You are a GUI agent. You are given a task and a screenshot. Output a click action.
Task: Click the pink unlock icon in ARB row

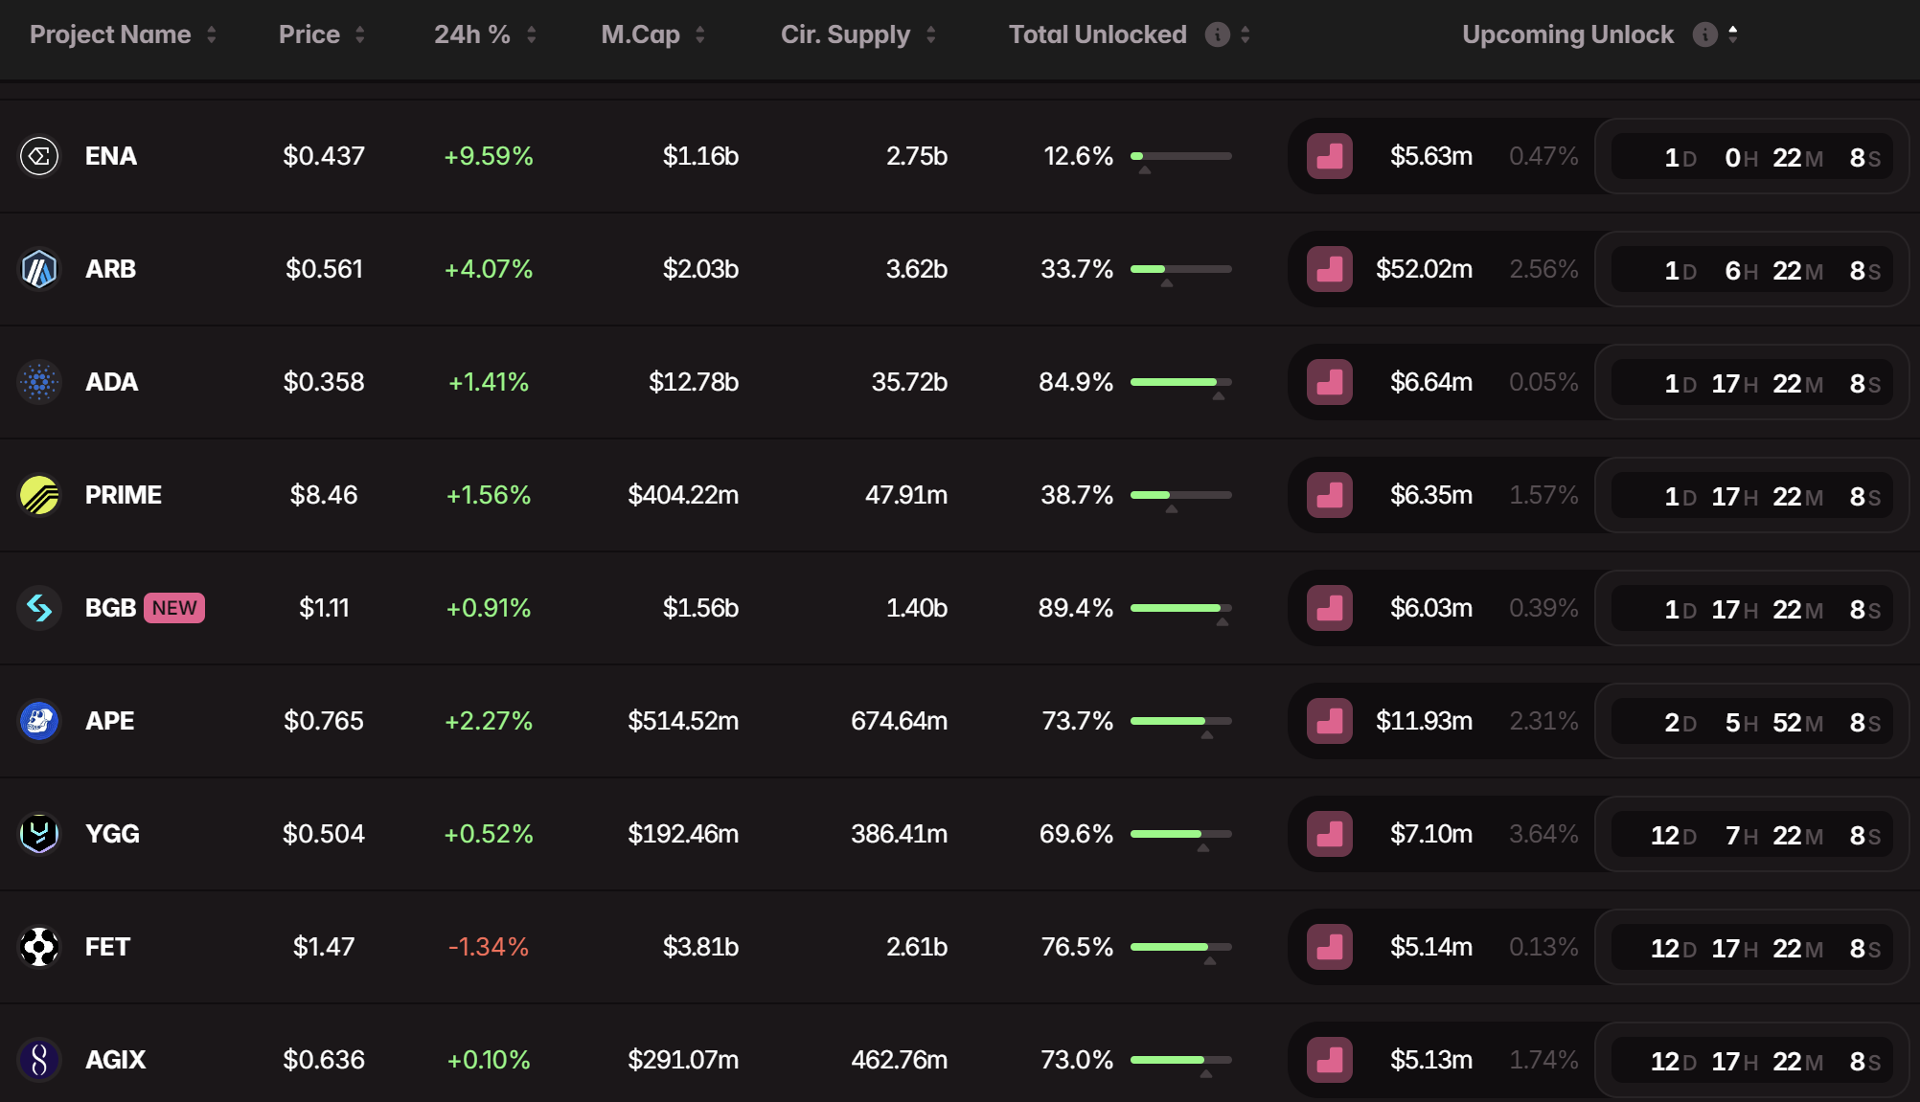1329,269
